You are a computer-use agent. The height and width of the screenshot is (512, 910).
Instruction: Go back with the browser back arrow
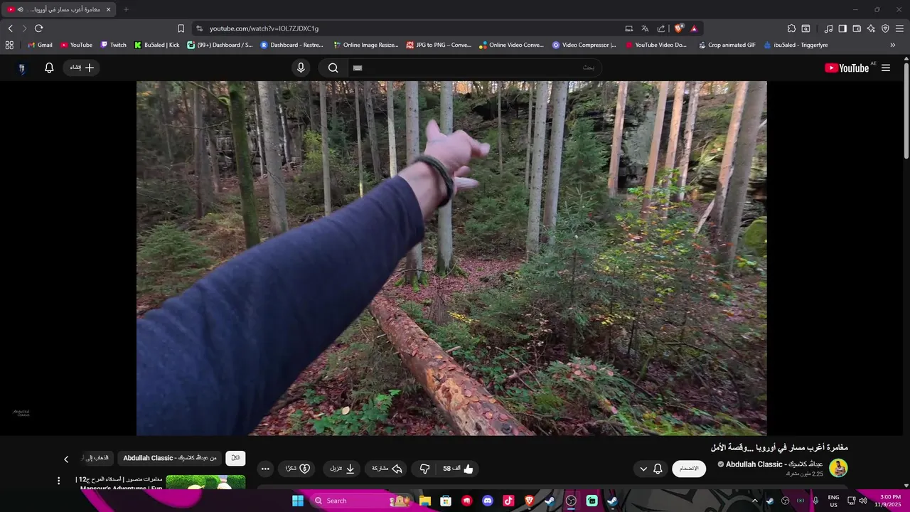tap(10, 28)
